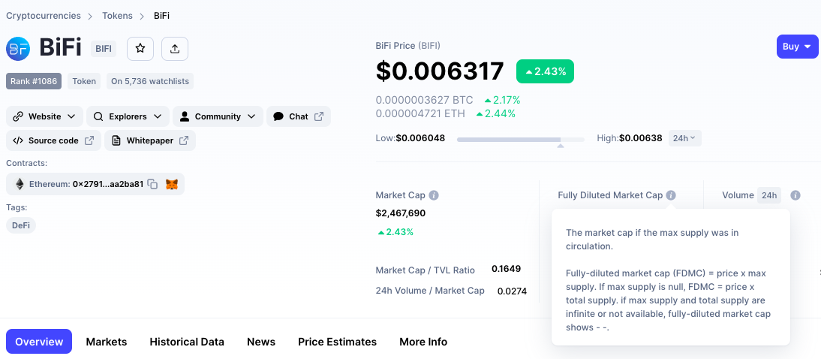Open the Buy dropdown button

[x=797, y=47]
